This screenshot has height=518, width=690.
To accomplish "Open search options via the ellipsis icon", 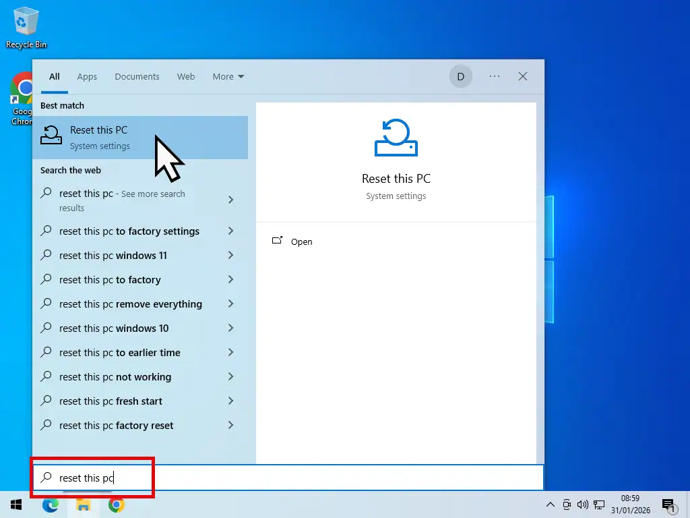I will [x=495, y=76].
